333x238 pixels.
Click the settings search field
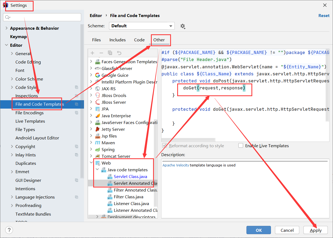tap(42, 17)
